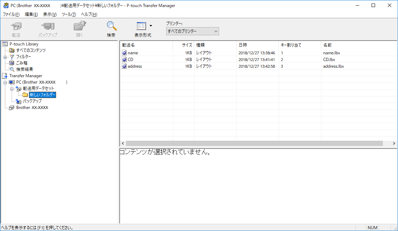Collapse the PC (Brother XX-XXXX) node
Viewport: 398px width, 231px height.
pyautogui.click(x=5, y=83)
